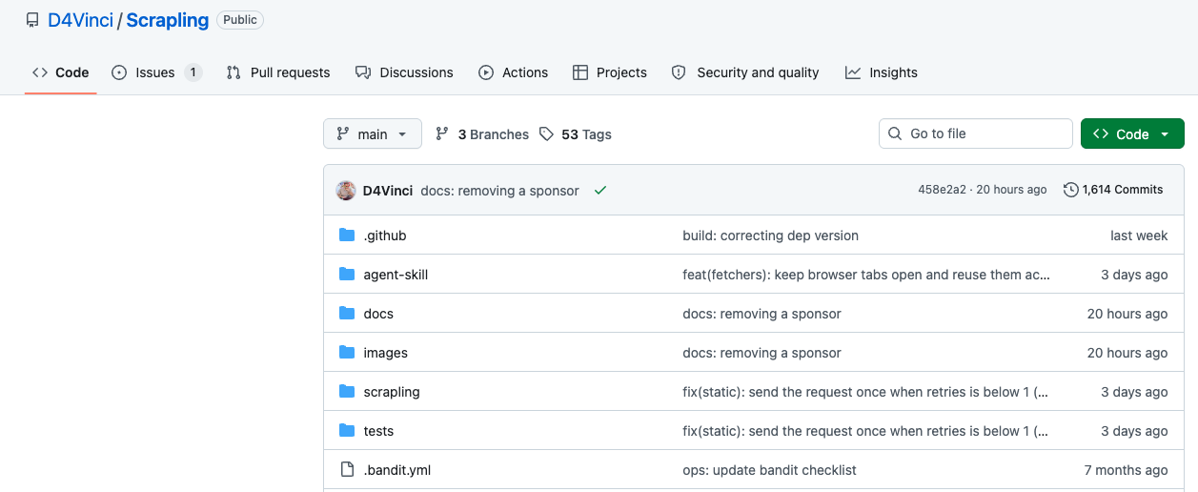
Task: Open the .github folder
Action: pyautogui.click(x=385, y=236)
